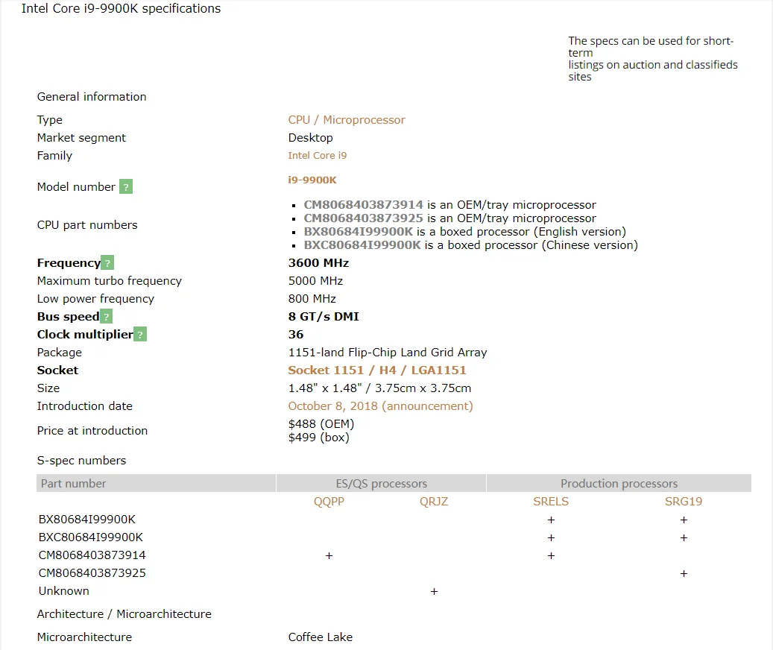This screenshot has height=650, width=773.
Task: Click the BXC80684I99900K Chinese version link
Action: click(362, 245)
